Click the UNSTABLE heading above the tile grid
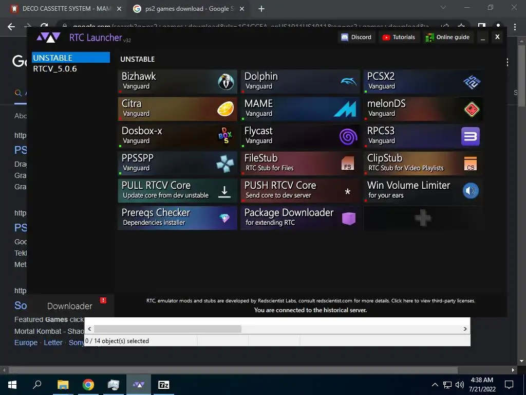Image resolution: width=526 pixels, height=395 pixels. [138, 59]
